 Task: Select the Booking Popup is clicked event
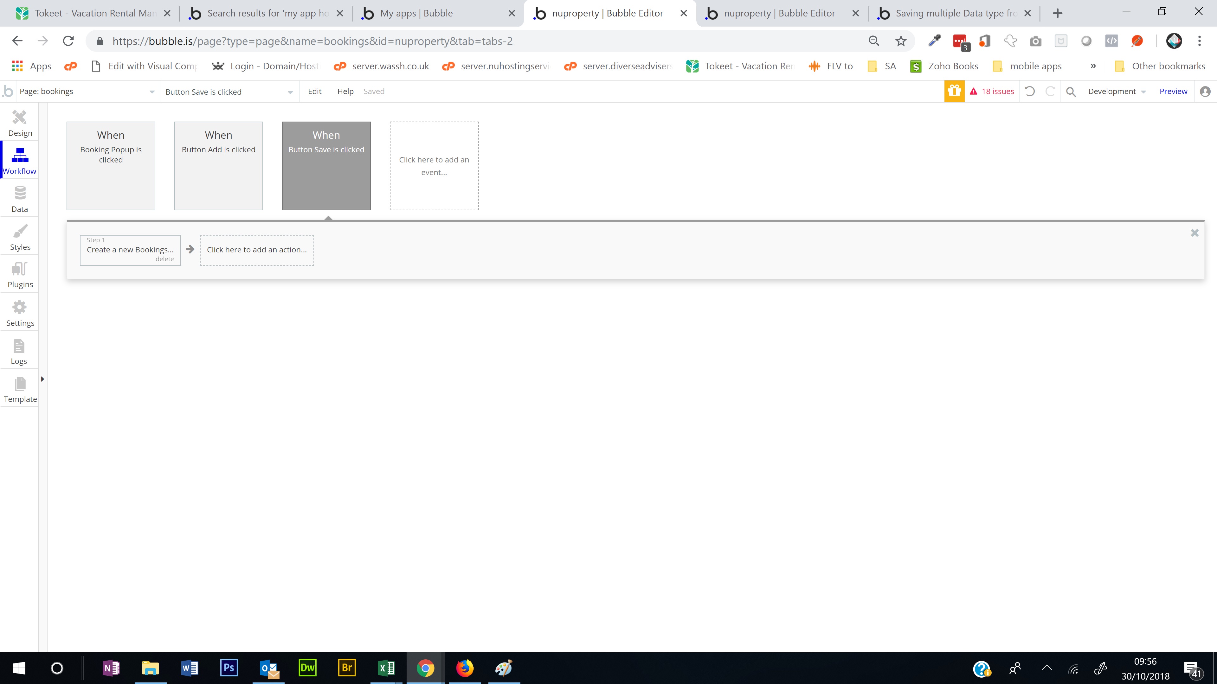click(111, 166)
